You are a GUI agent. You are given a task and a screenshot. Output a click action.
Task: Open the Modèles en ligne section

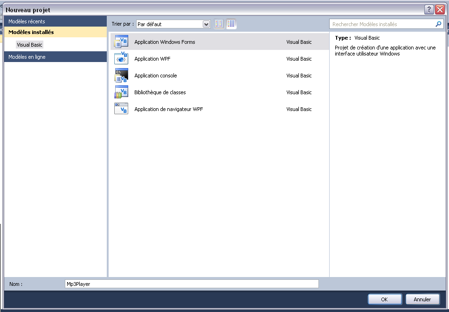click(55, 57)
